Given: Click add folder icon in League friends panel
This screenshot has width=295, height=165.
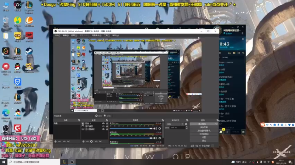Looking at the screenshot, I should pyautogui.click(x=234, y=53).
